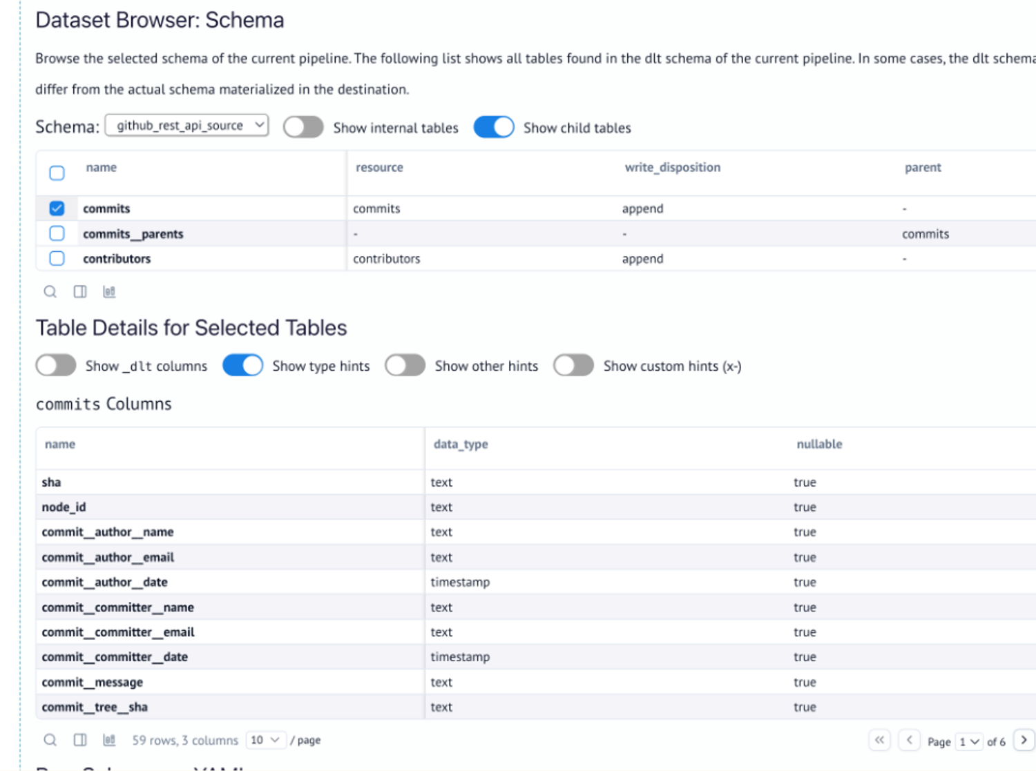The width and height of the screenshot is (1036, 771).
Task: Turn on the Show other hints toggle
Action: coord(405,365)
